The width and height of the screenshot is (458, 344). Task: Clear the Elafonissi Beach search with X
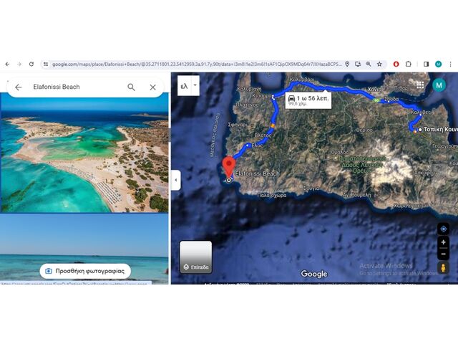click(x=152, y=87)
